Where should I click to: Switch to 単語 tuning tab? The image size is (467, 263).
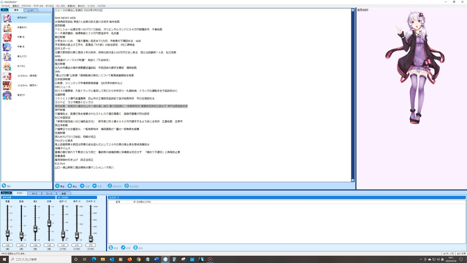point(63,193)
